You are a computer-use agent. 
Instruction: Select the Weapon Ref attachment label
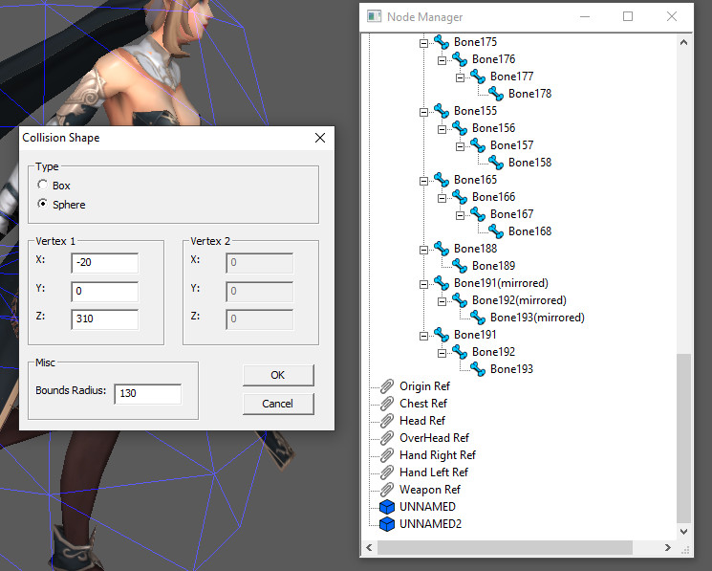[x=429, y=490]
